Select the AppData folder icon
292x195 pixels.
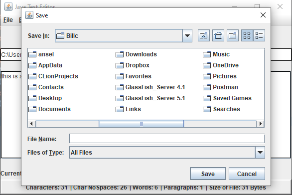(32, 65)
